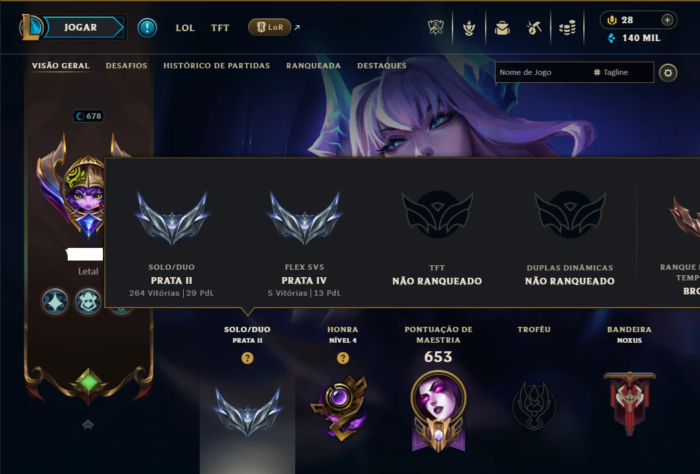Click the Noxus banner emblem

[x=630, y=402]
